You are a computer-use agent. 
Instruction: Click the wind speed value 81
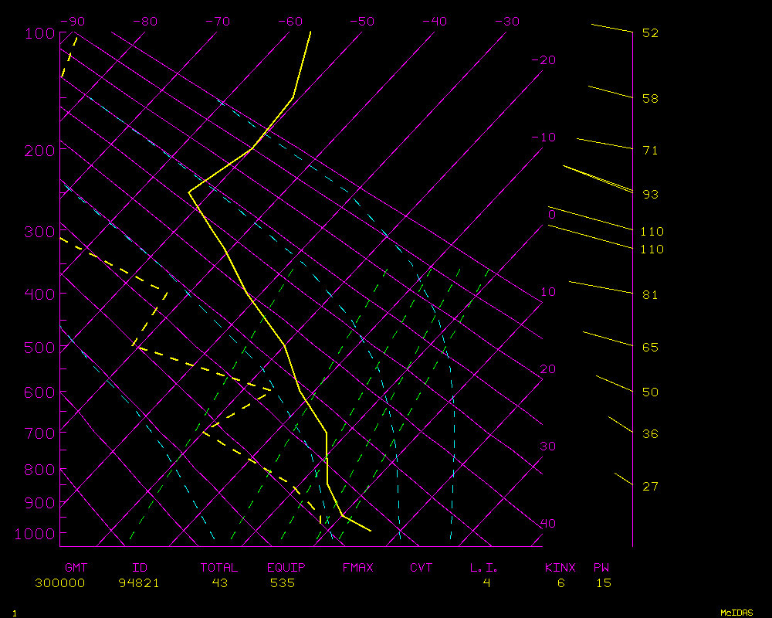coord(650,295)
